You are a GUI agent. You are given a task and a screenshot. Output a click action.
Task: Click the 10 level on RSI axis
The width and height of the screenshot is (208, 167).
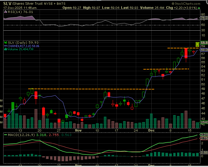pyautogui.click(x=203, y=35)
